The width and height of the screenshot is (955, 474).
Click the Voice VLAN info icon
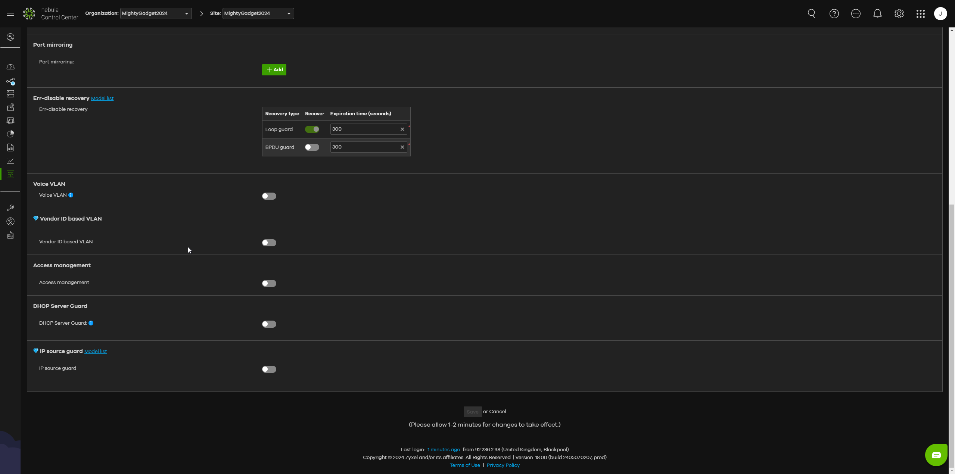pyautogui.click(x=71, y=195)
